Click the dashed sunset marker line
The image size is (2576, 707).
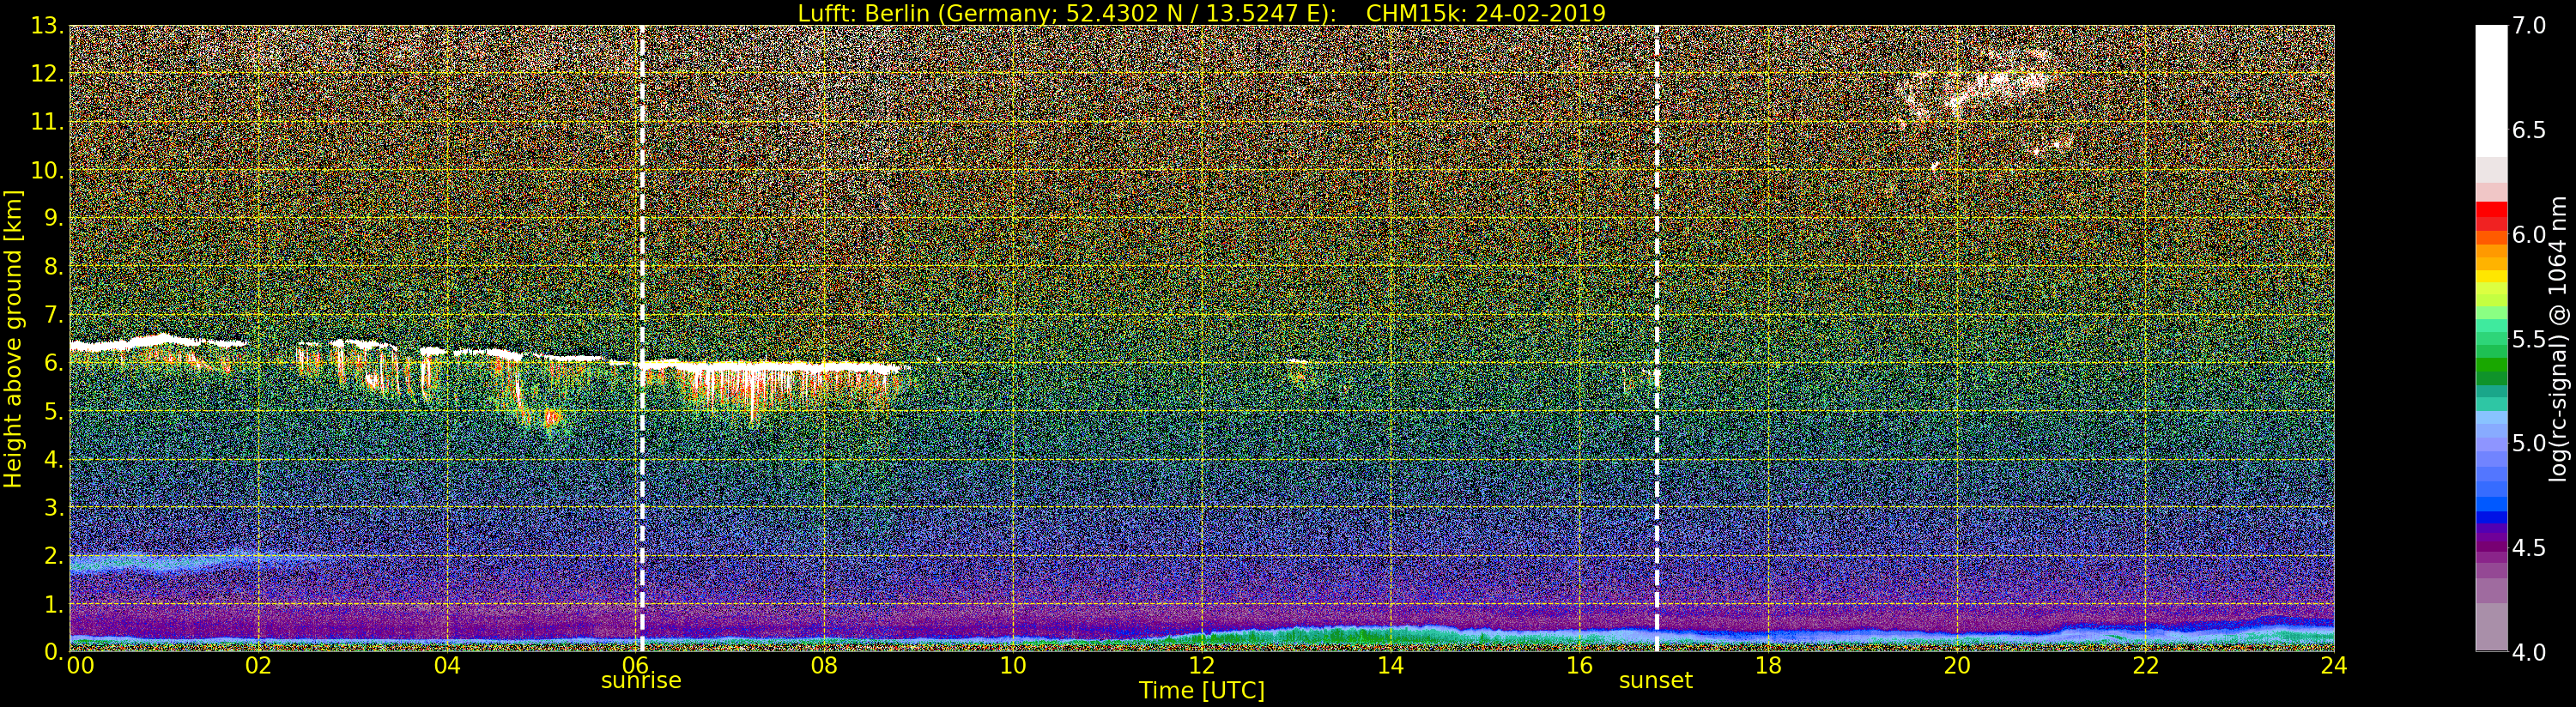[1657, 338]
